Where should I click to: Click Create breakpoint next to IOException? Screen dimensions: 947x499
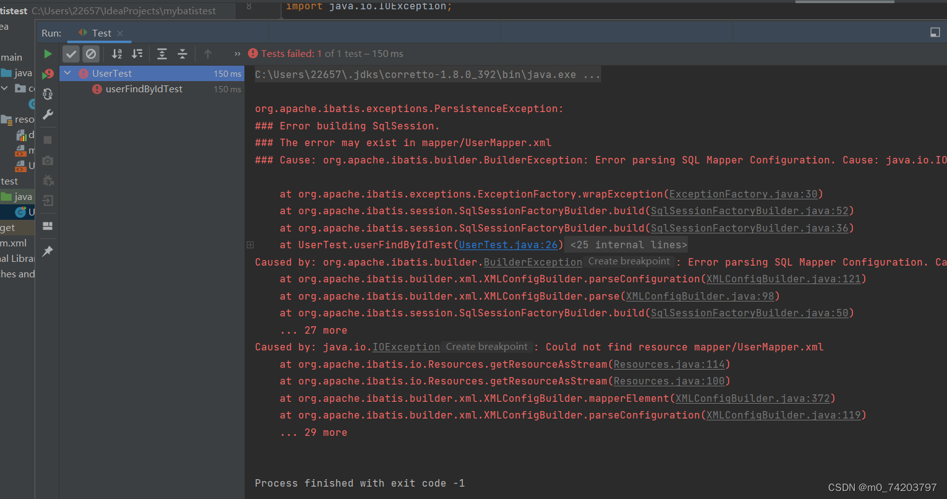tap(487, 346)
